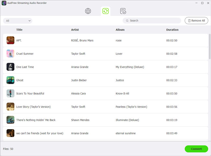Click the trash icon on Remove All

[189, 21]
